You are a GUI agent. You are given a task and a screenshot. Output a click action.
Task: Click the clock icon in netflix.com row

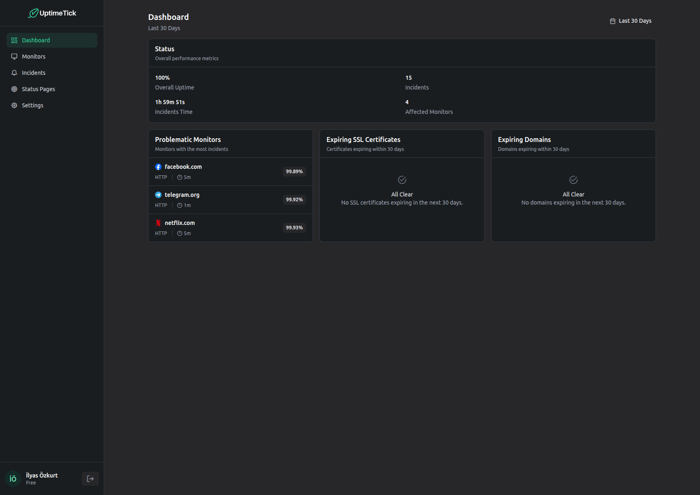click(179, 233)
